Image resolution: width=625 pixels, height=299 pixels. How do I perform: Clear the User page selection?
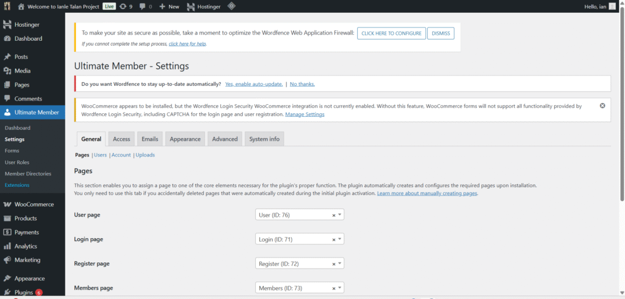pyautogui.click(x=333, y=216)
